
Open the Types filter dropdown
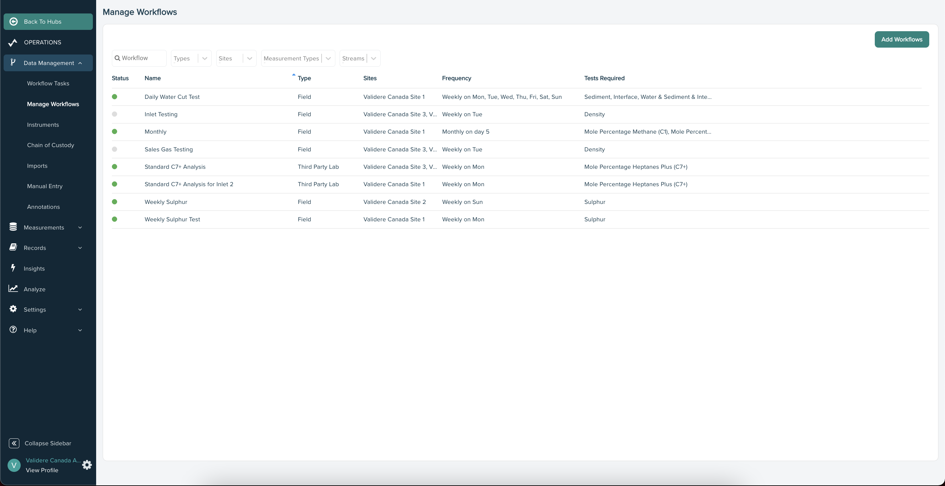[x=204, y=58]
